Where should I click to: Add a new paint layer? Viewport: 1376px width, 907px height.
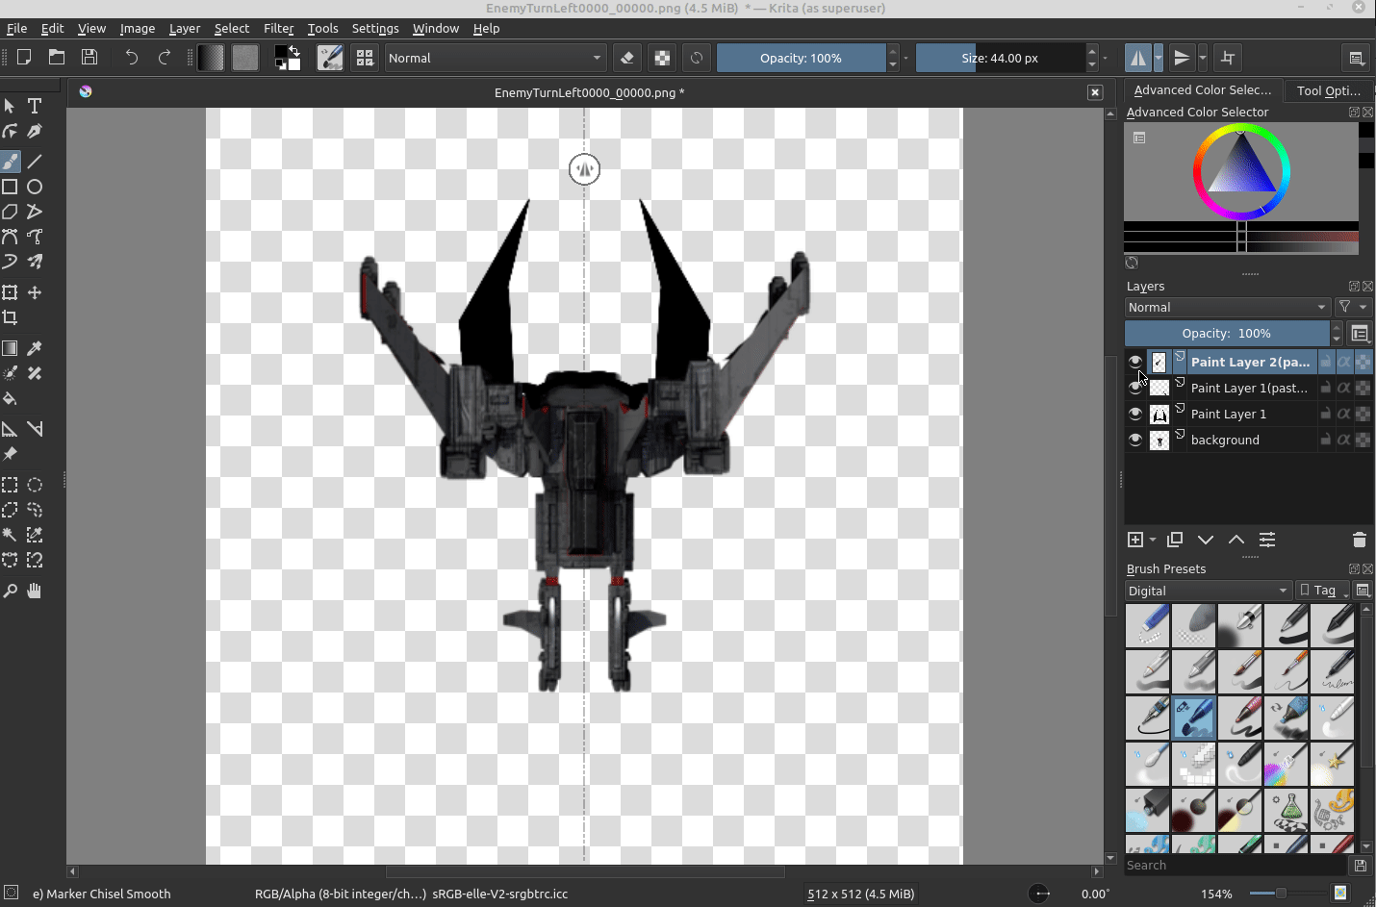coord(1135,540)
